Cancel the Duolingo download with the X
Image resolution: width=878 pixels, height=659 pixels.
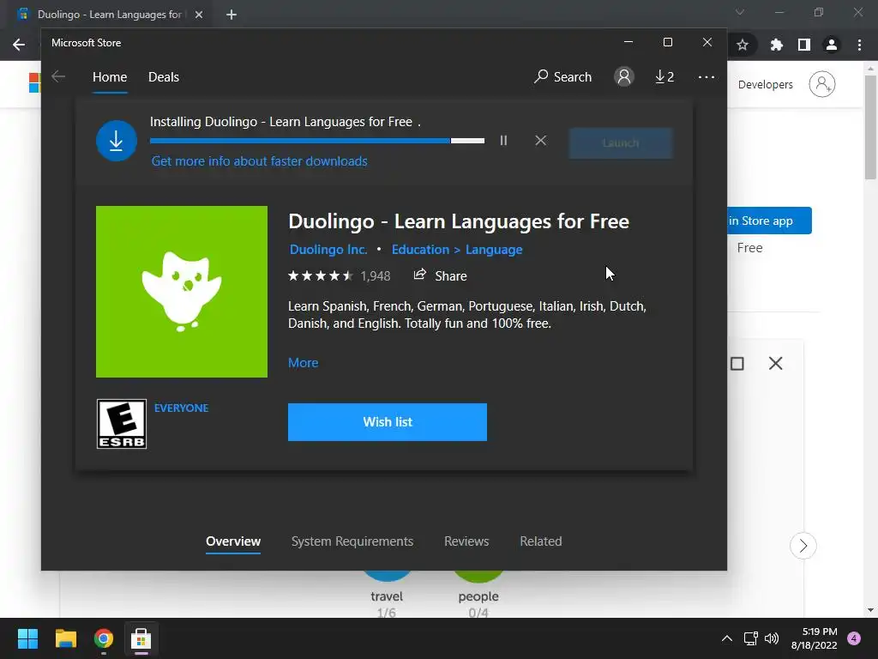[x=540, y=141]
